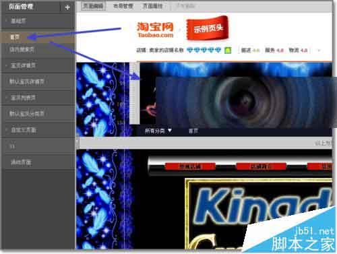Screen dimensions: 337x254
Task: Click the Kingd gold-framed banner image
Action: (x=258, y=214)
